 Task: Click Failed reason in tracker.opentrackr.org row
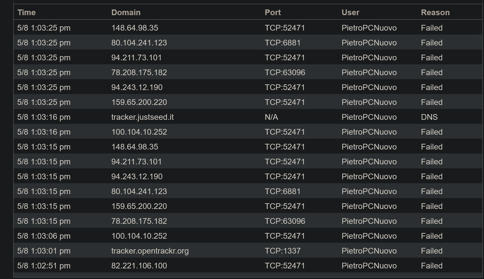tap(432, 251)
